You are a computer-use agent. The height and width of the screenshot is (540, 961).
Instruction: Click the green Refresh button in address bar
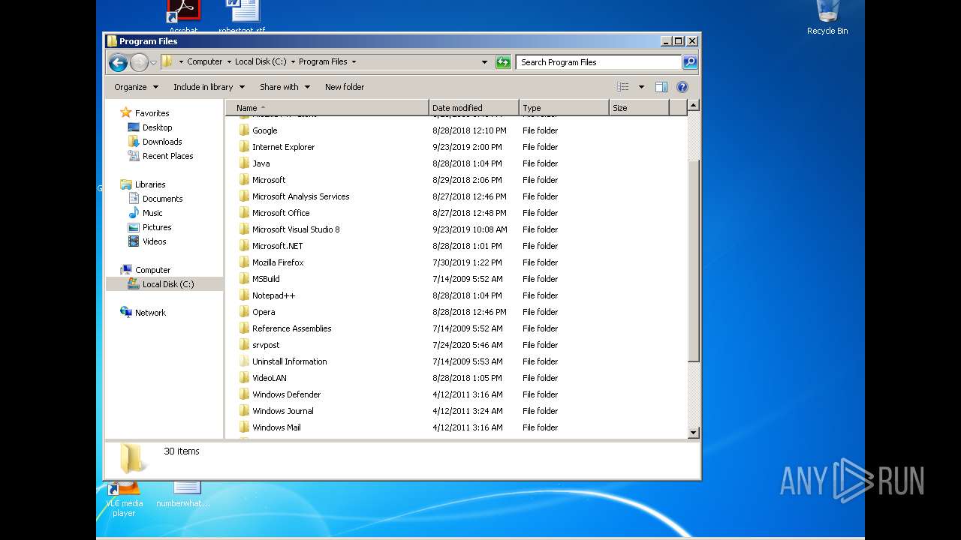(x=503, y=62)
